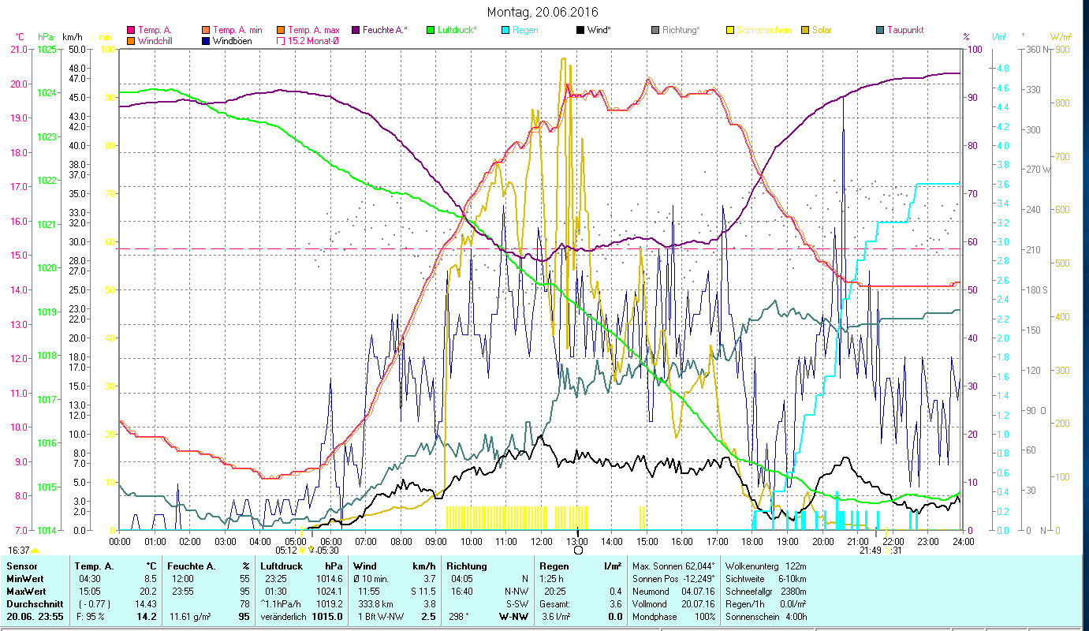Viewport: 1089px width, 631px height.
Task: Click the gray Richtung* legend swatch
Action: [656, 31]
